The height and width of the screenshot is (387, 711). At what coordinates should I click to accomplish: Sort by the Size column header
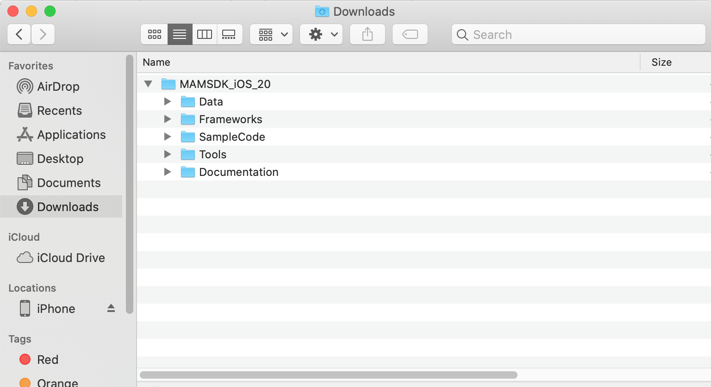coord(661,62)
